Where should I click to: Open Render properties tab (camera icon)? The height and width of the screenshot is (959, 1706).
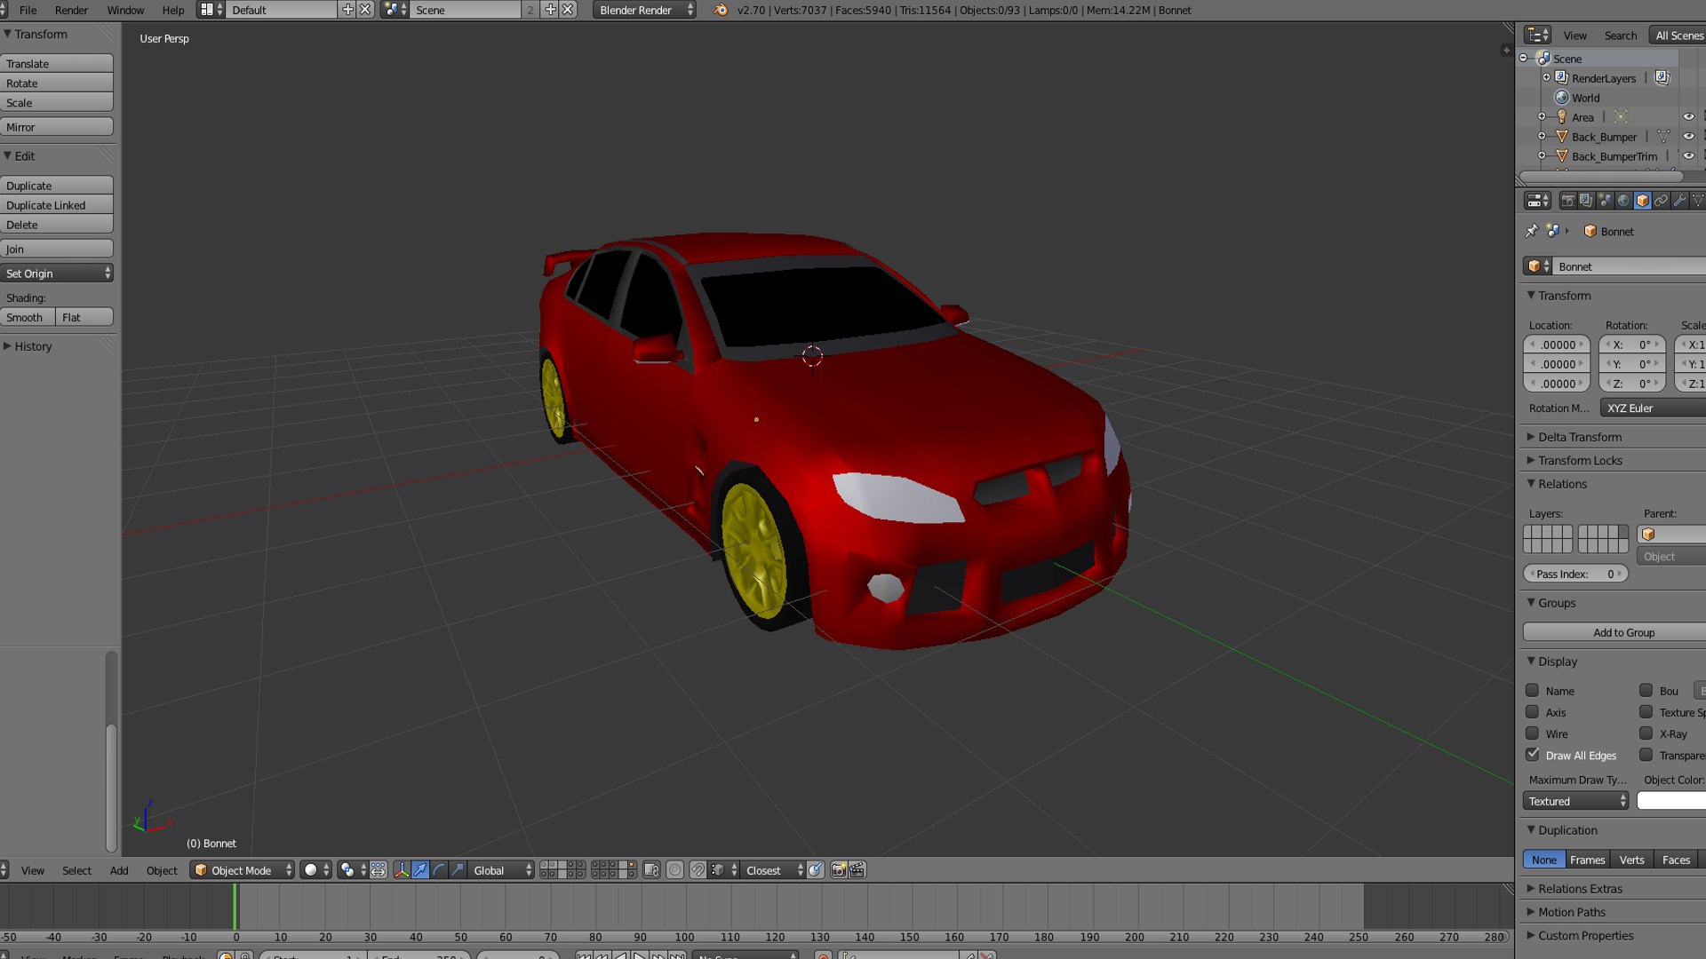[x=1567, y=201]
